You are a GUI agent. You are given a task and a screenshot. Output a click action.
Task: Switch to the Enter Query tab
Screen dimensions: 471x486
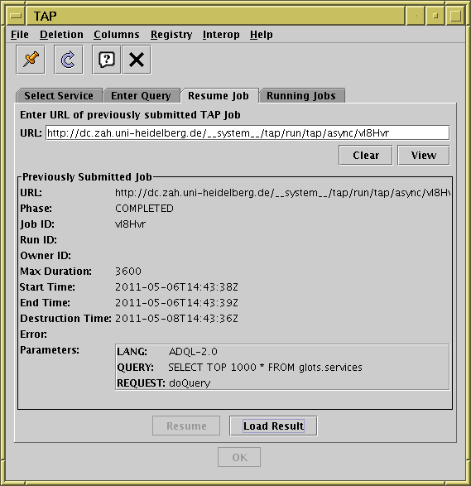(x=141, y=95)
